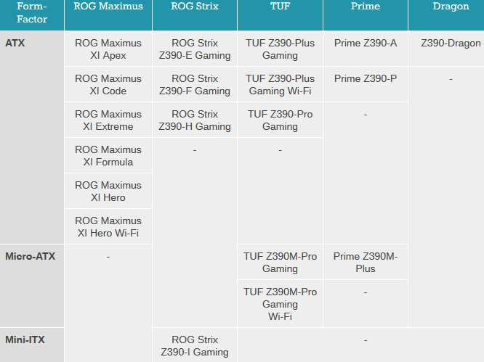Click the Prime Z390-A entry
Screen dimensions: 484x362
point(366,43)
